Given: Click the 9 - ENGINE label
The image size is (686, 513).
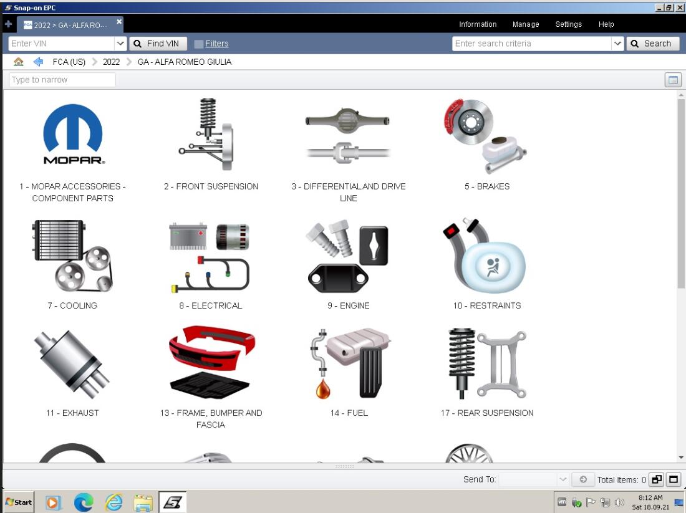Looking at the screenshot, I should (x=348, y=305).
